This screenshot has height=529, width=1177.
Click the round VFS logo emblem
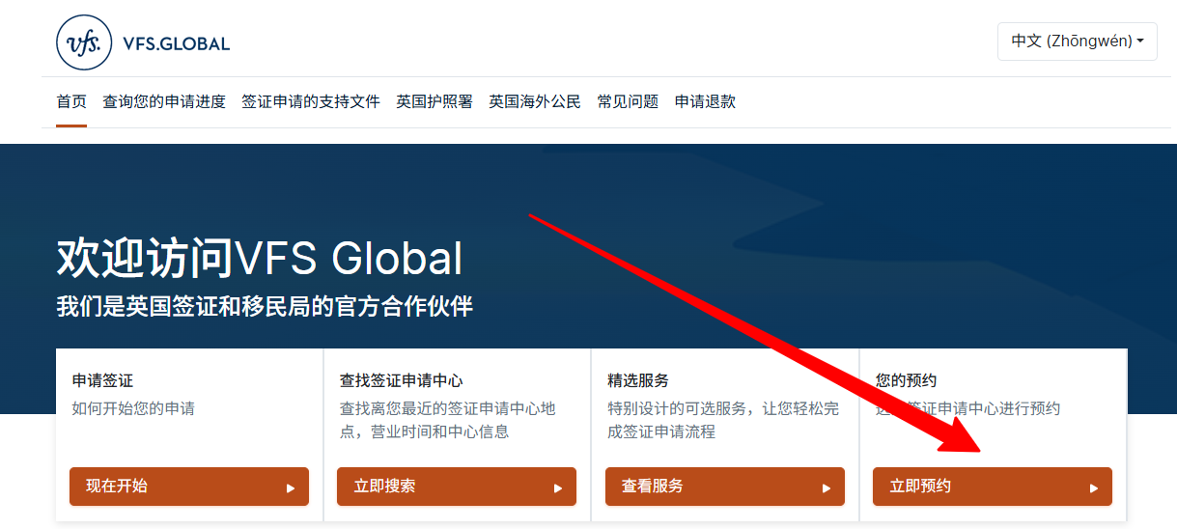(x=84, y=42)
